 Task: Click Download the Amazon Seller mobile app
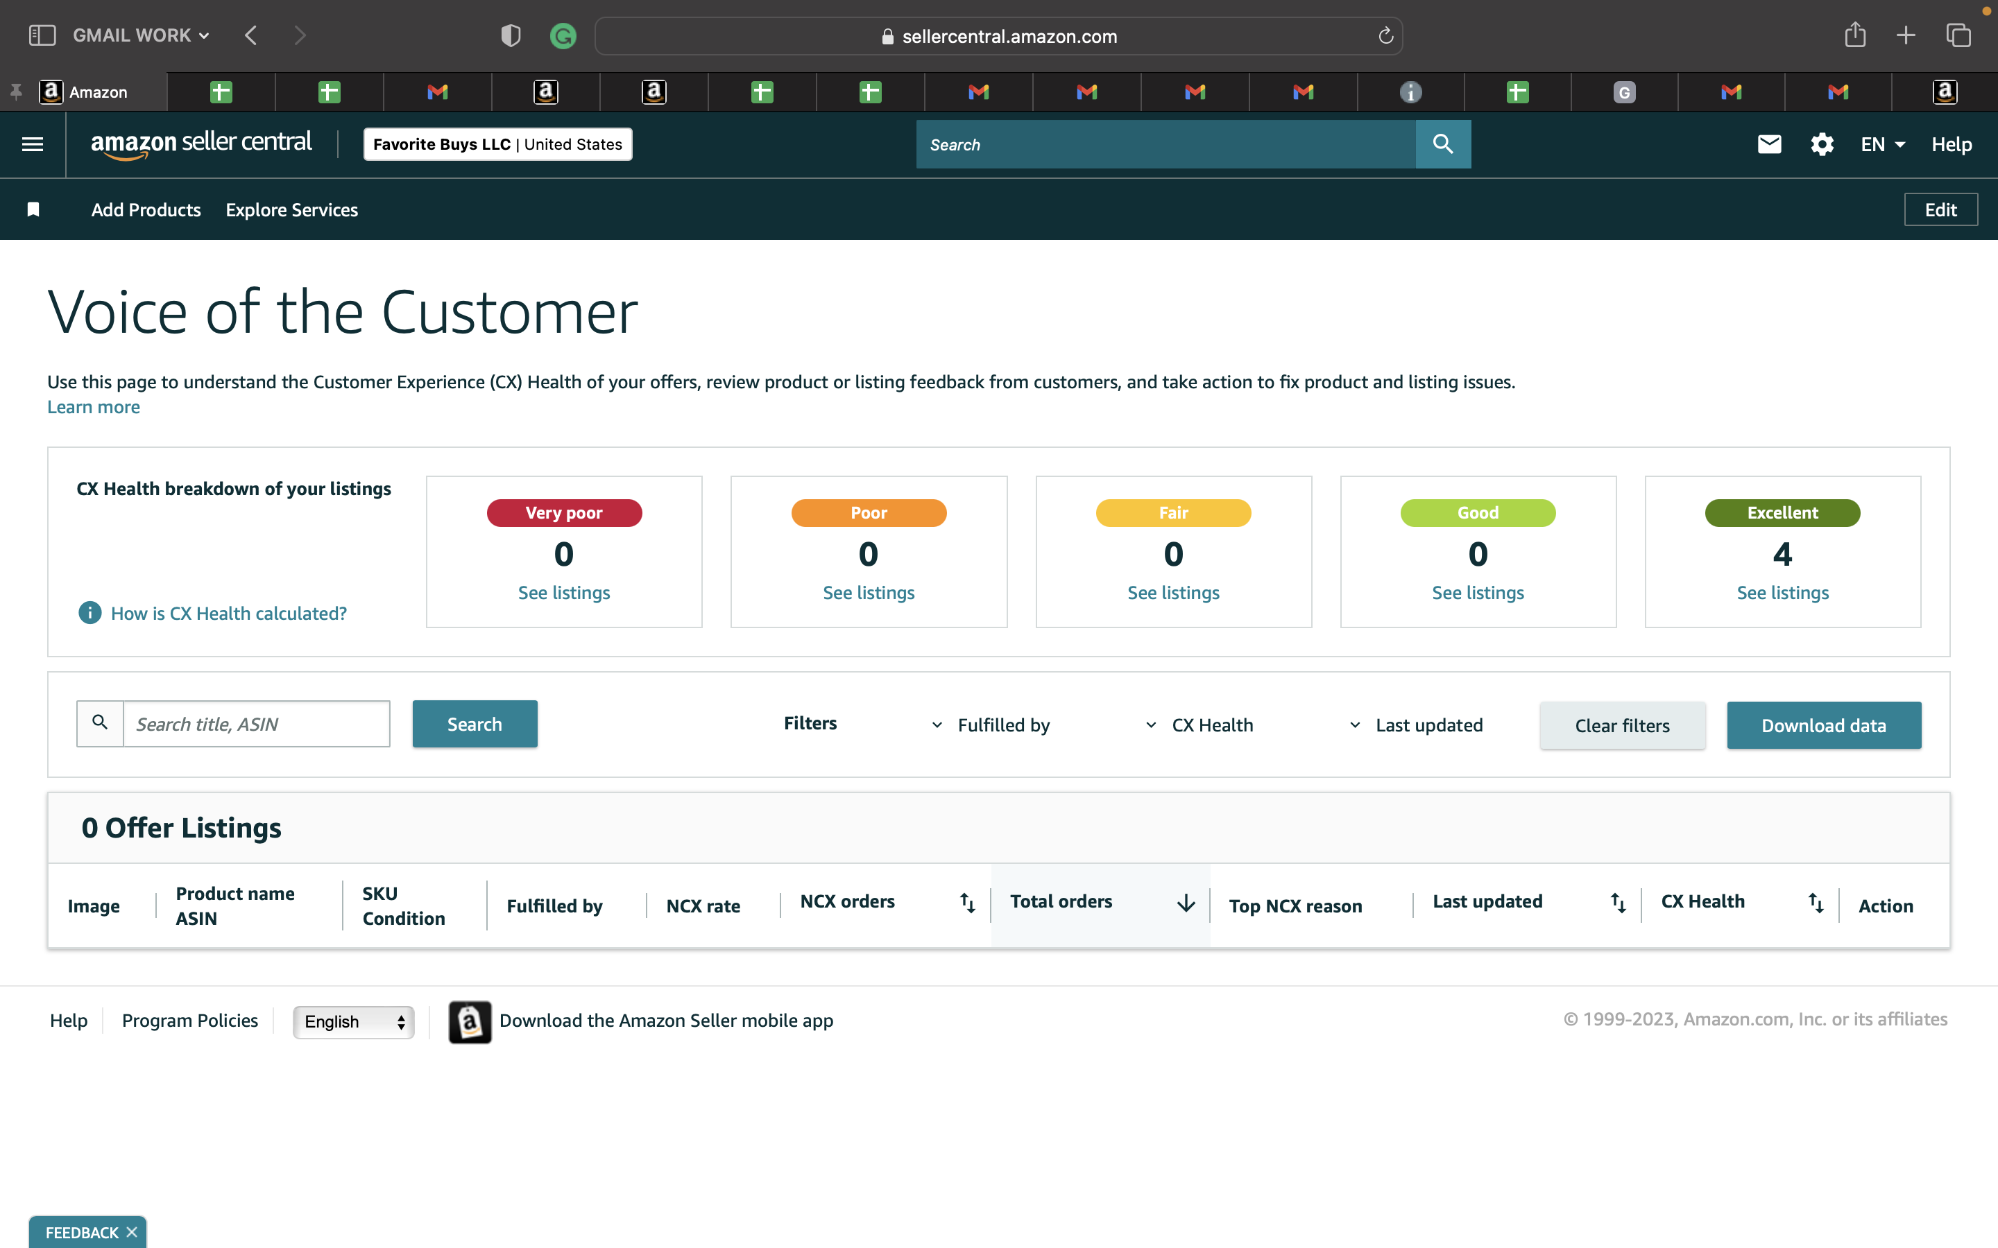point(666,1020)
